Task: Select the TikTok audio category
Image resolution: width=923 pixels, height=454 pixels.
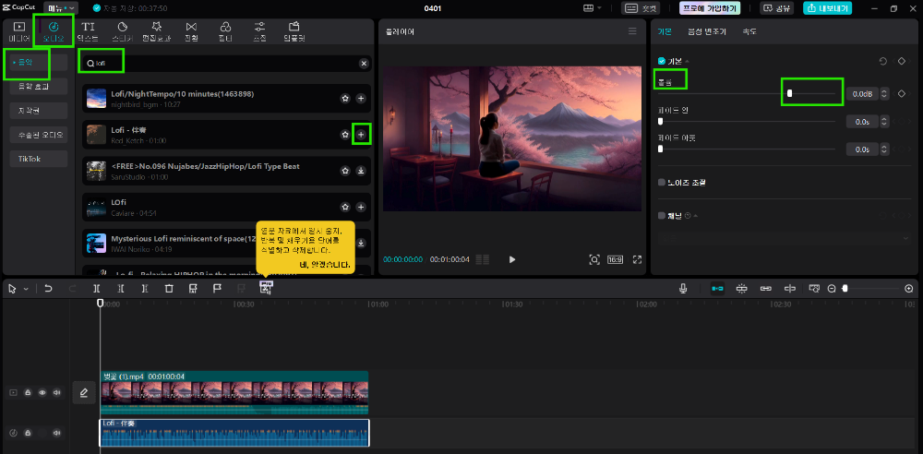Action: click(x=38, y=159)
